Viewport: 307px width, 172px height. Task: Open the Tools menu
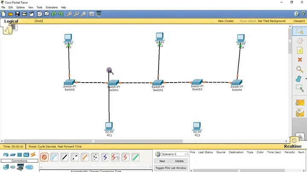click(39, 7)
